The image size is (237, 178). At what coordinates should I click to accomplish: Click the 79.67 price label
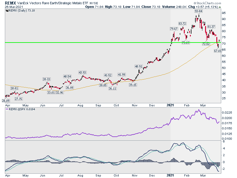point(174,29)
